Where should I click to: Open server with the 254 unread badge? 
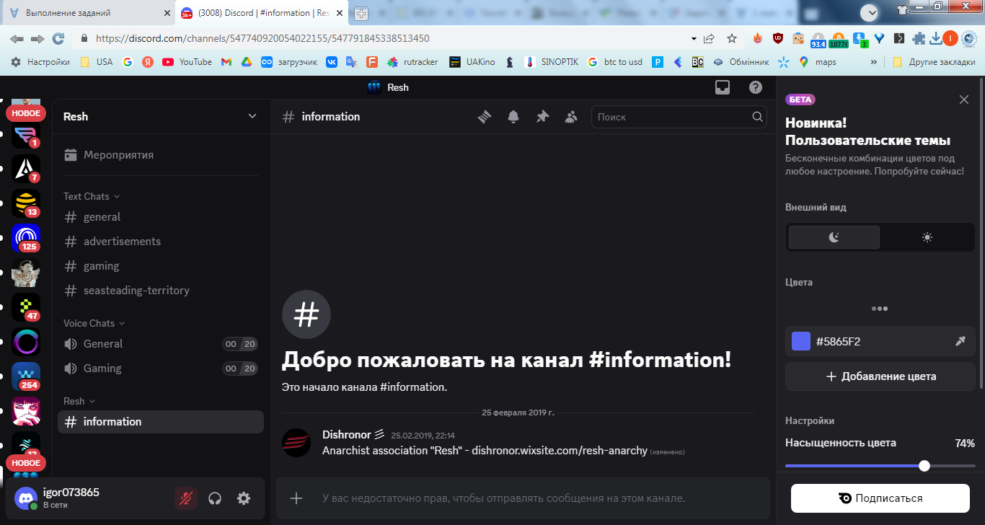pos(26,376)
